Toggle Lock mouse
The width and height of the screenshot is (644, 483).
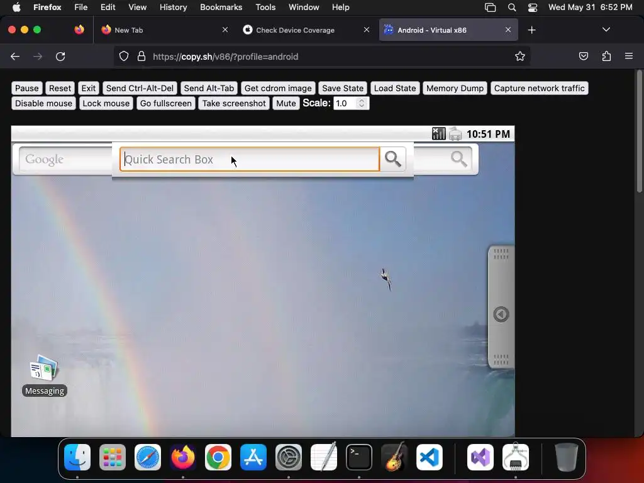point(106,103)
